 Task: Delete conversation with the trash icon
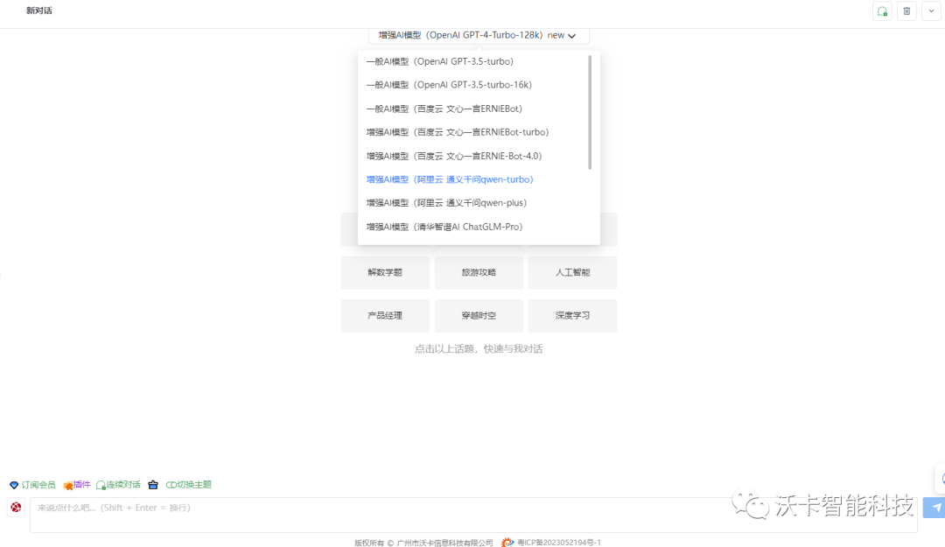point(906,11)
